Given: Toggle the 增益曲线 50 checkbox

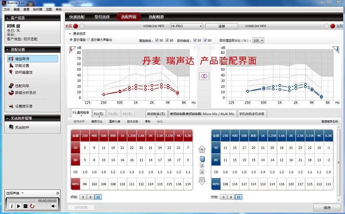Looking at the screenshot, I should point(156,40).
